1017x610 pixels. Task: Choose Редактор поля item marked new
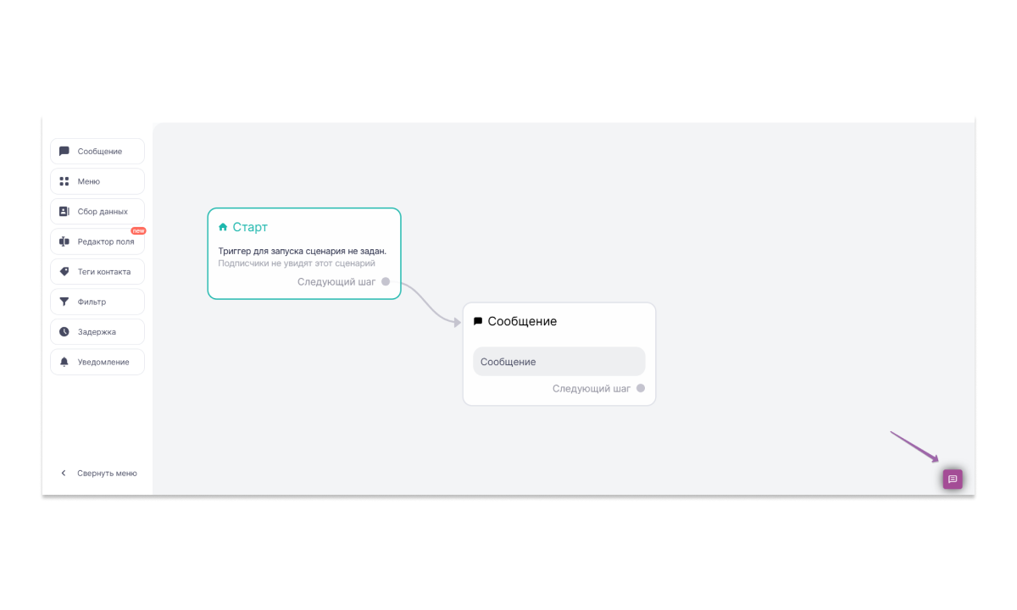[x=97, y=241]
